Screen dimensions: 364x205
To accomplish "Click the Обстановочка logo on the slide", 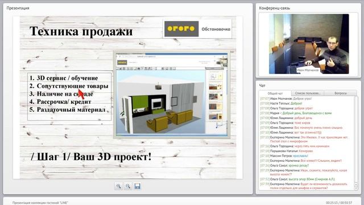I will click(198, 29).
